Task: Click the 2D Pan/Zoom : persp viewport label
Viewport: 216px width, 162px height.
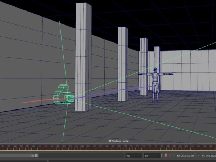Action: point(118,141)
